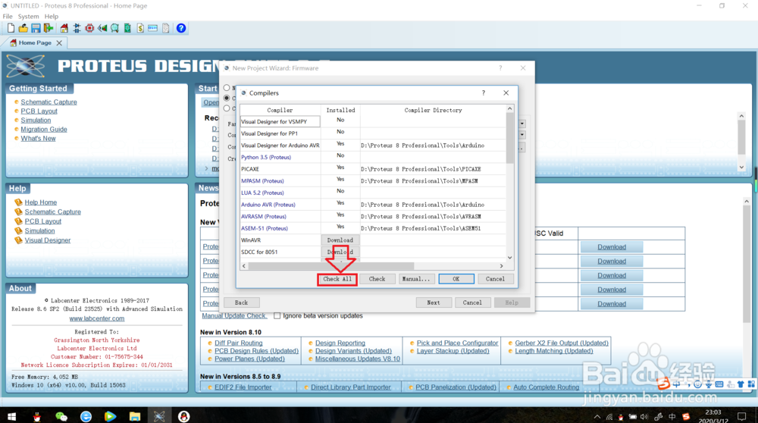
Task: Open WeChat from the taskbar
Action: coord(61,416)
